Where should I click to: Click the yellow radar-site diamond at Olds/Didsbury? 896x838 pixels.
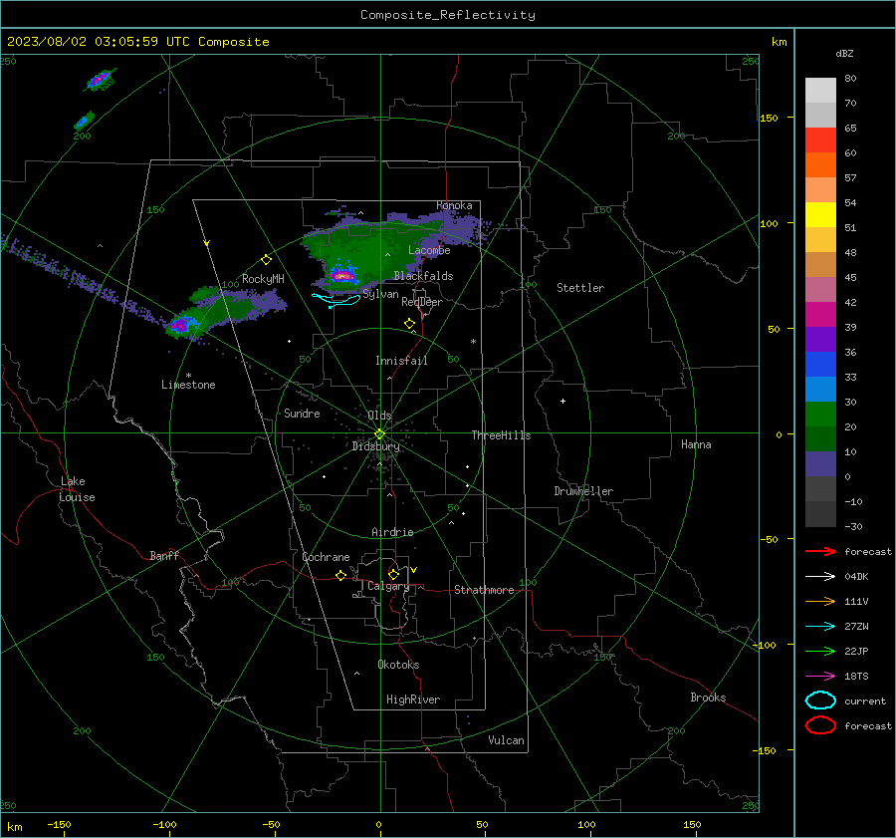click(379, 434)
